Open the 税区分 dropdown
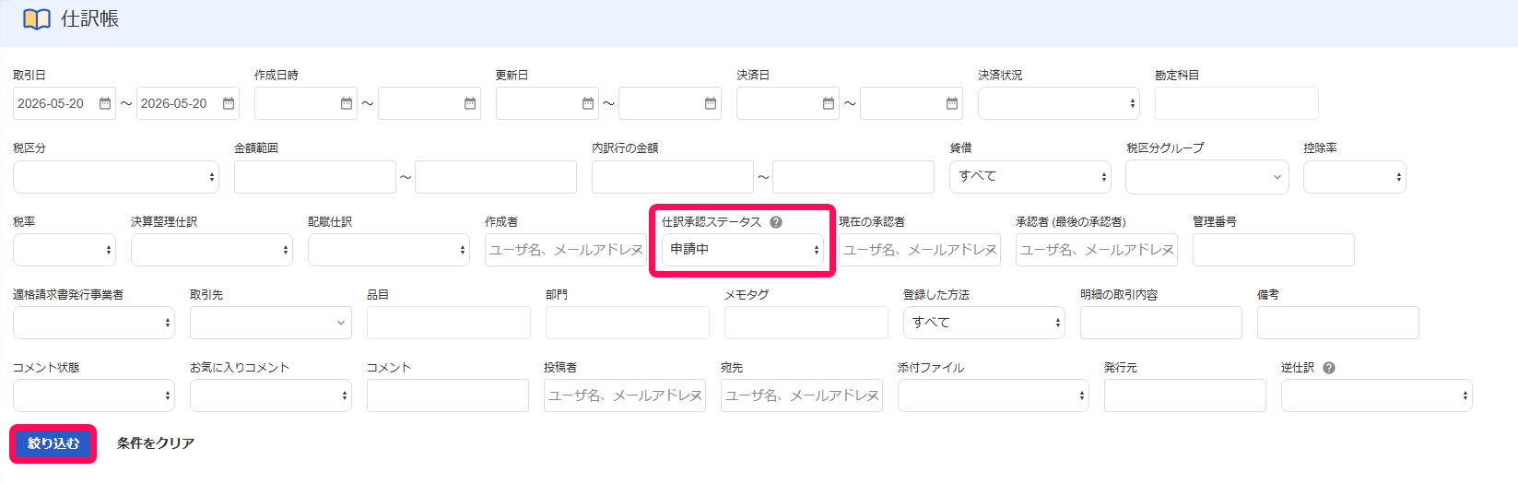 (x=116, y=177)
